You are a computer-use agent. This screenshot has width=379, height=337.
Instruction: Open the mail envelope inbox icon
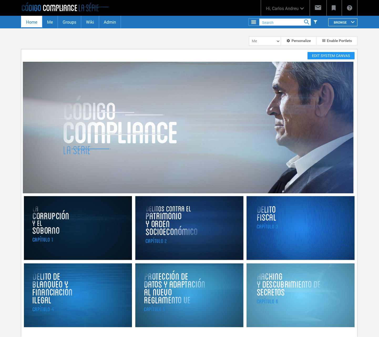318,8
